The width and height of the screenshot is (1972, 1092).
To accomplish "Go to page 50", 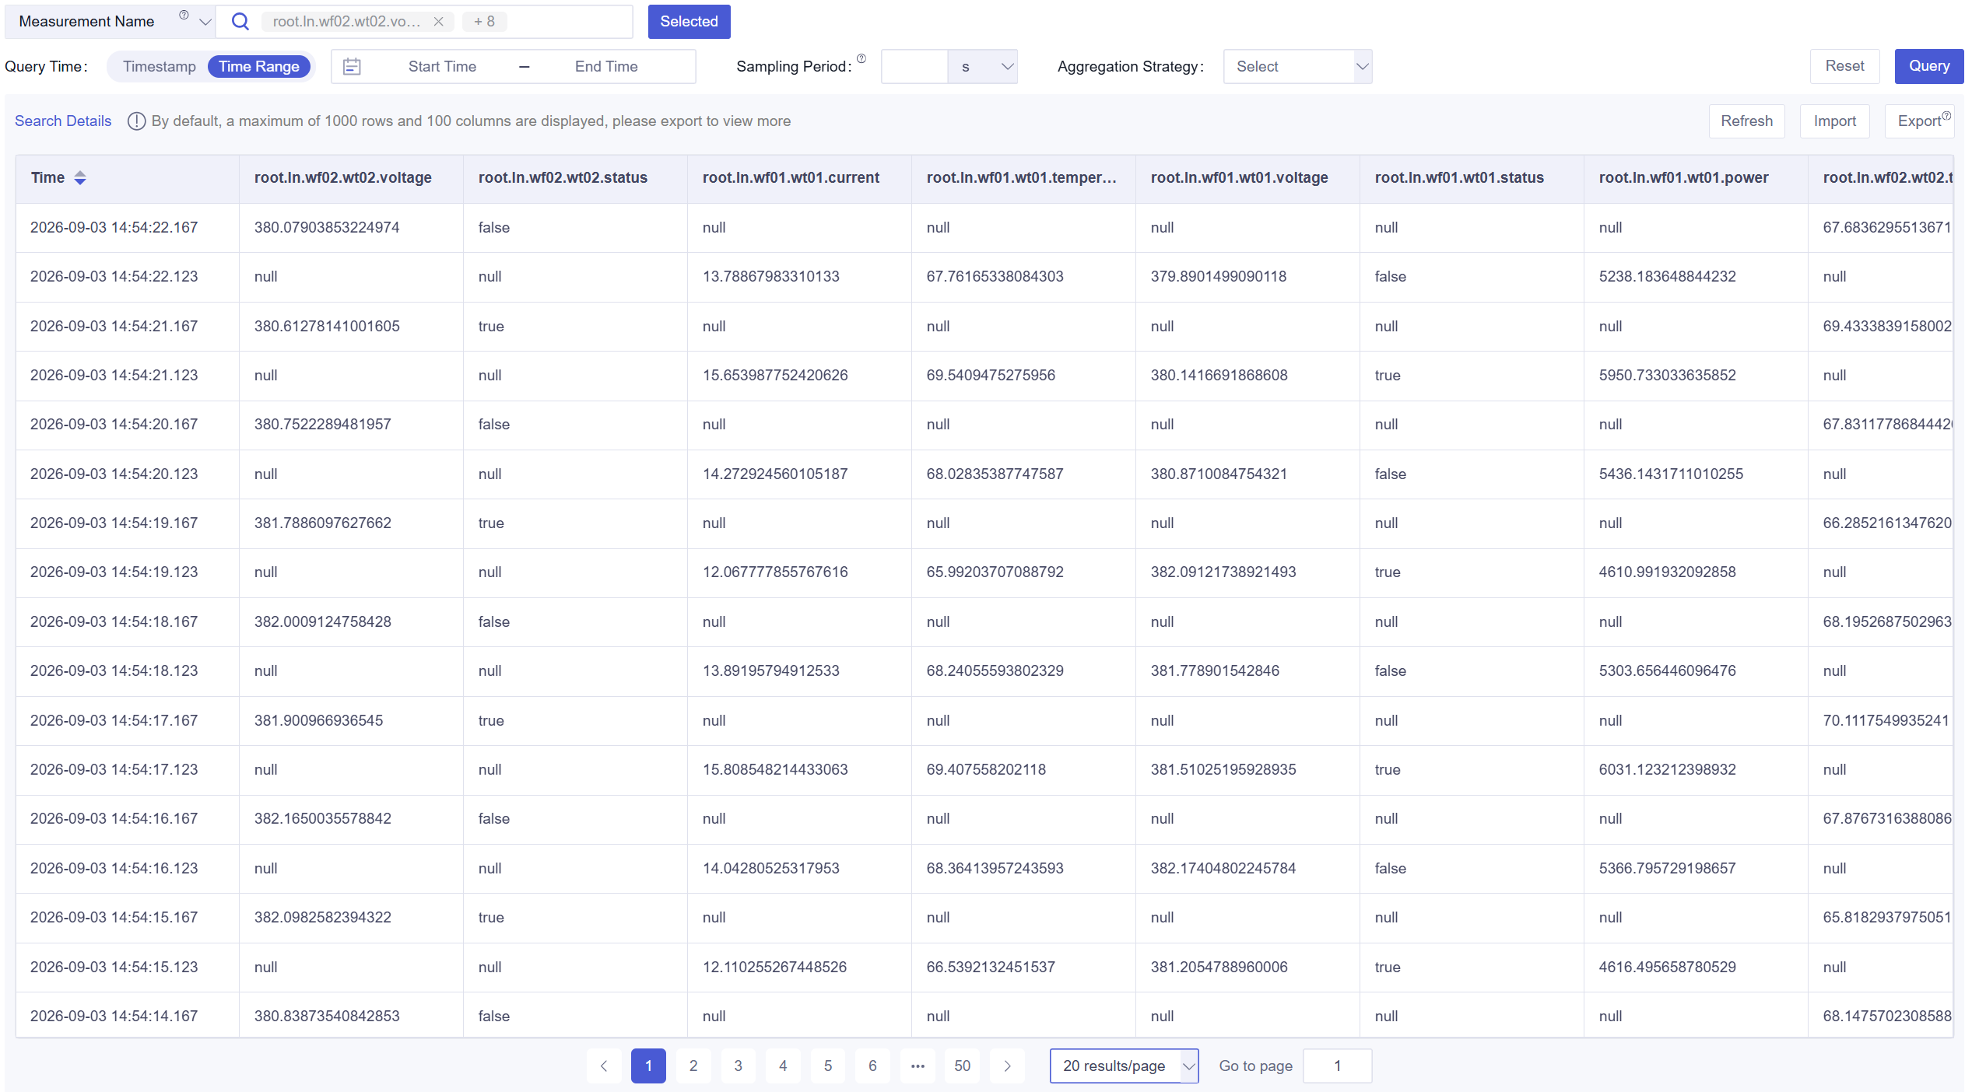I will [963, 1066].
